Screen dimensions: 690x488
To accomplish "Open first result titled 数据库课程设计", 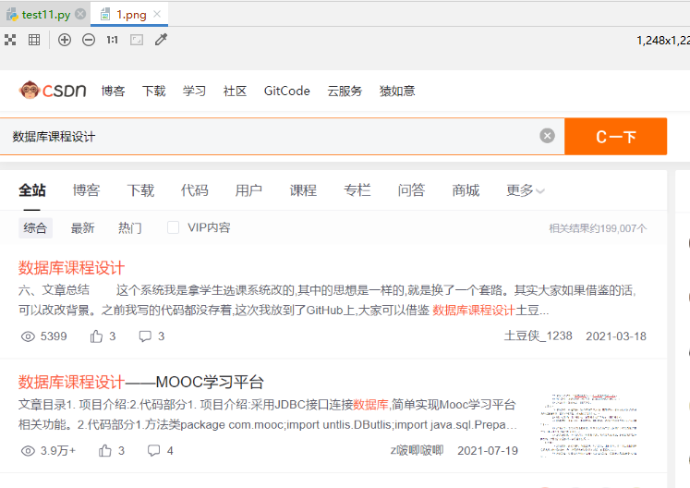I will [71, 268].
